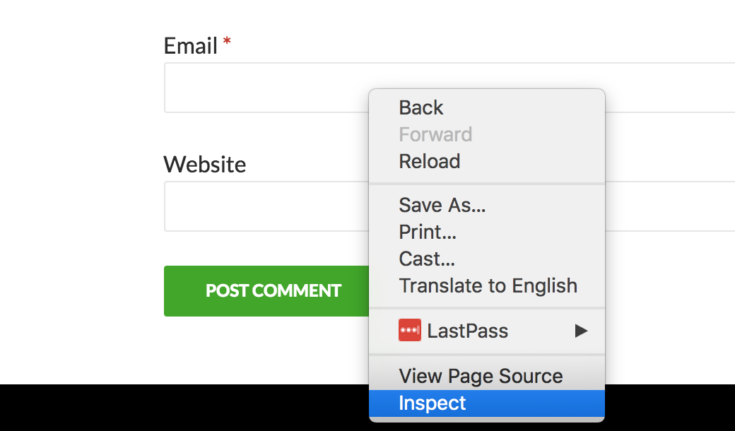Click the red LastPass icon in context menu
Image resolution: width=735 pixels, height=431 pixels.
pyautogui.click(x=410, y=330)
